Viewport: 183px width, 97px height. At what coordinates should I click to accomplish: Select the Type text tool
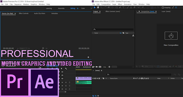coord(123,8)
